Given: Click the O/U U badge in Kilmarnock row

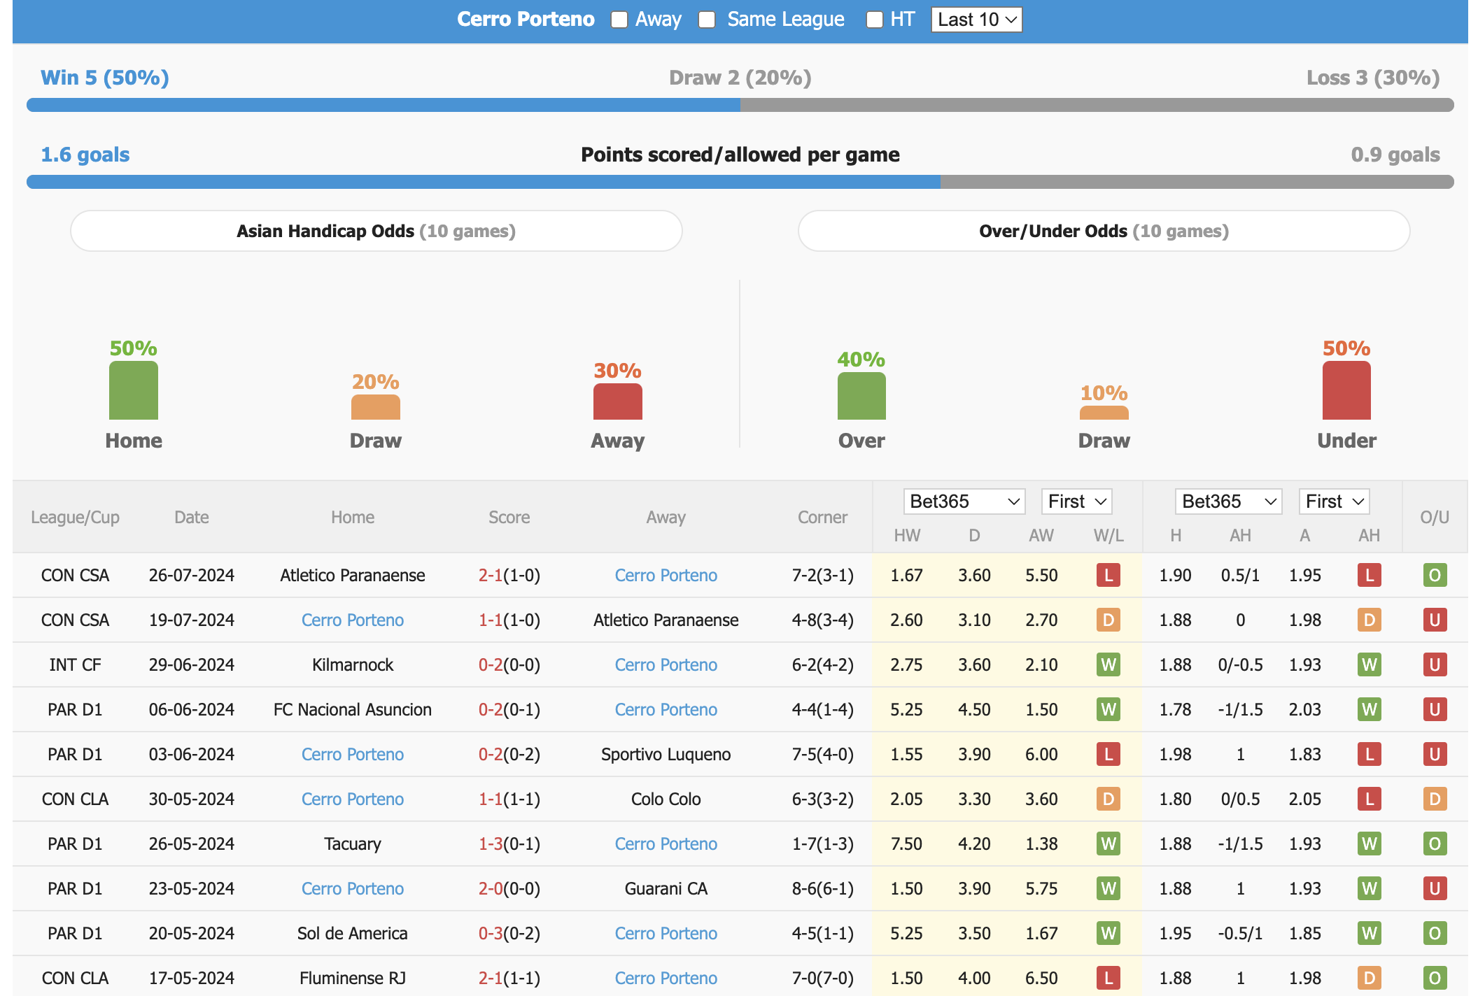Looking at the screenshot, I should coord(1435,664).
